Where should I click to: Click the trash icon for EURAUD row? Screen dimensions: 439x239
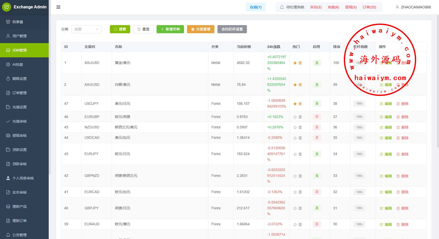[x=398, y=225]
